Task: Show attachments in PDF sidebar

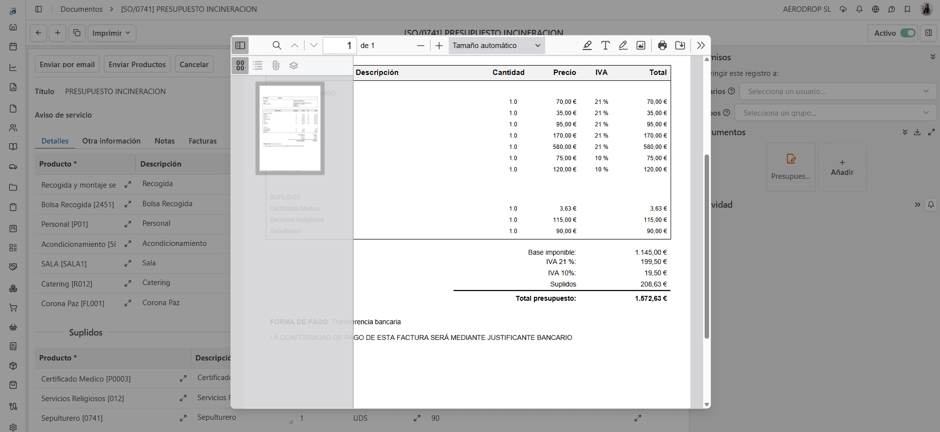Action: click(276, 66)
